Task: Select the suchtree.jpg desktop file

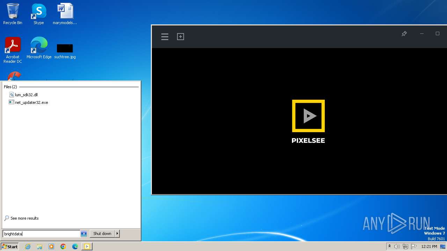Action: coord(65,51)
